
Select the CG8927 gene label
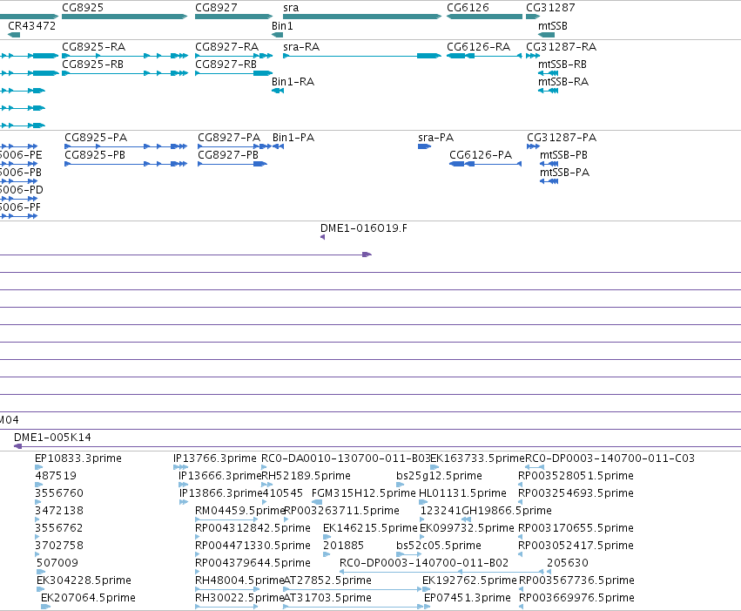pyautogui.click(x=216, y=8)
